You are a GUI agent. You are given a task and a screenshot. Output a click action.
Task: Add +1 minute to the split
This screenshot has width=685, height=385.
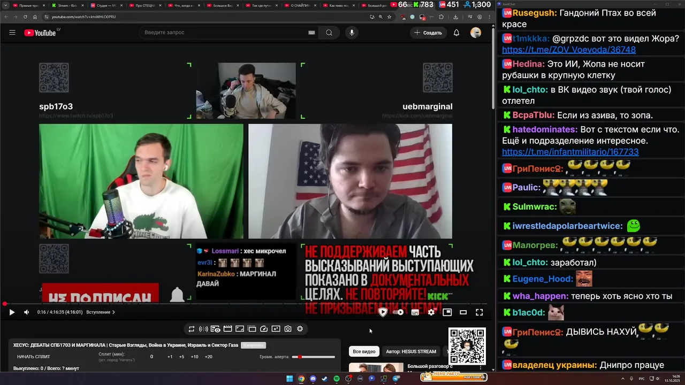click(170, 357)
